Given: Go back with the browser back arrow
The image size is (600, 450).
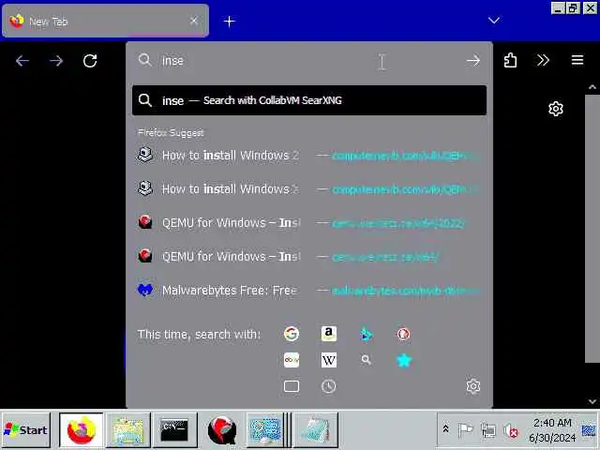Looking at the screenshot, I should tap(22, 60).
